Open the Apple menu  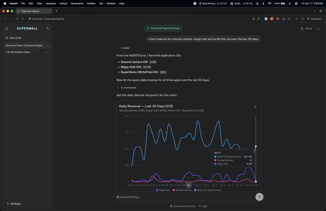pos(5,4)
